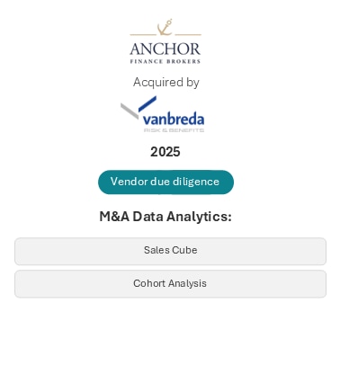Click the RISK & BENEFITS tagline
The width and height of the screenshot is (340, 374).
174,130
